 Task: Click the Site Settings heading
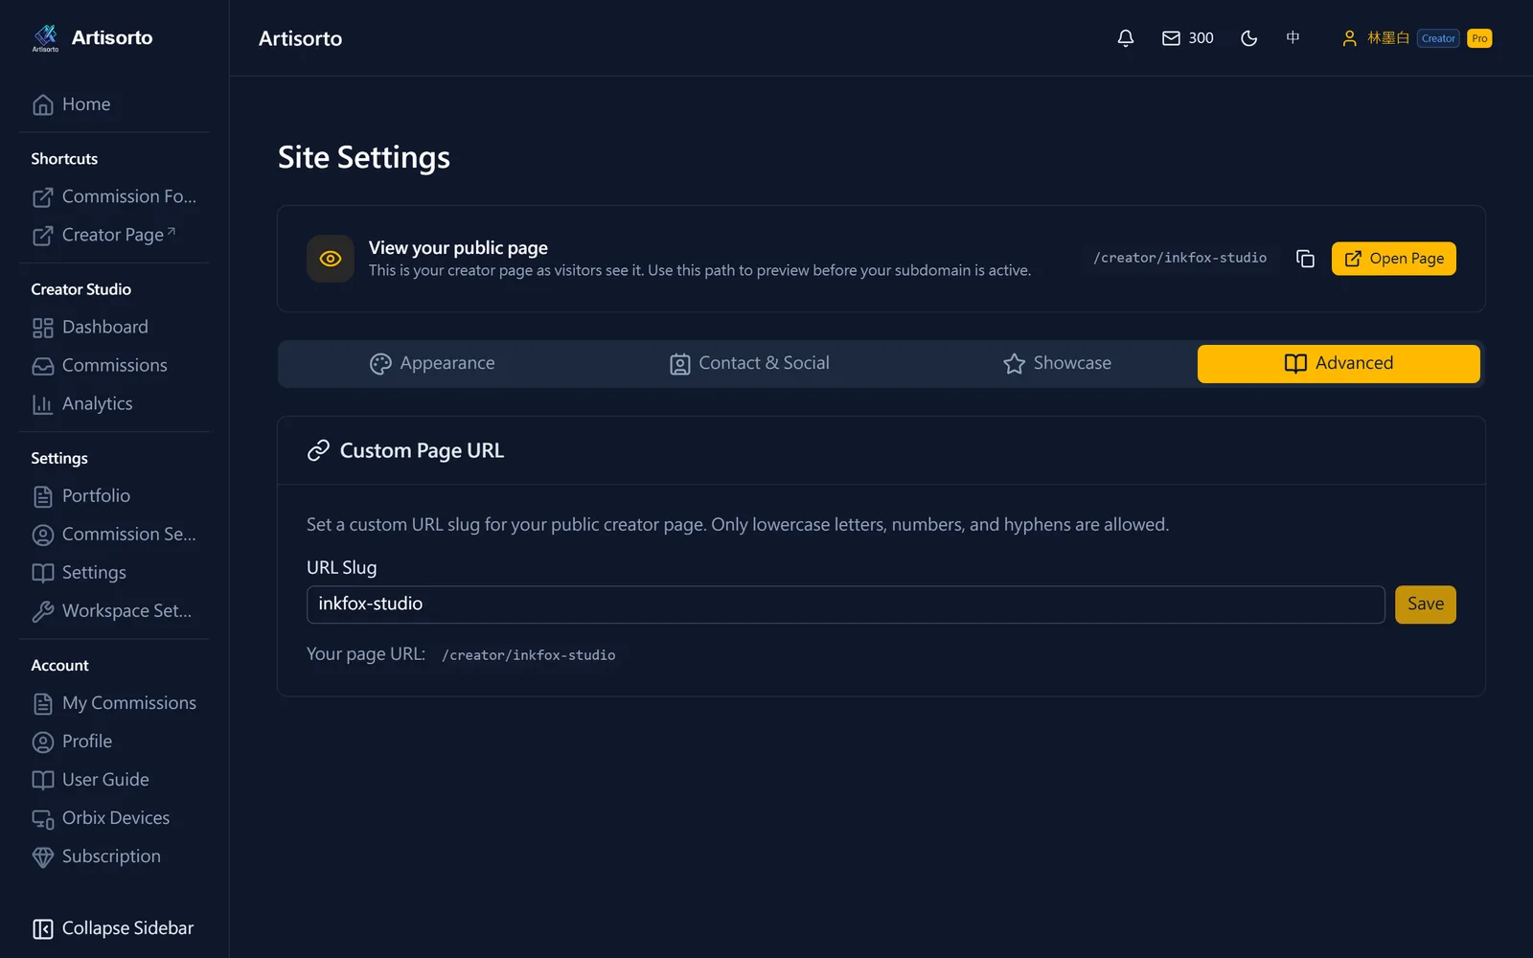point(364,157)
